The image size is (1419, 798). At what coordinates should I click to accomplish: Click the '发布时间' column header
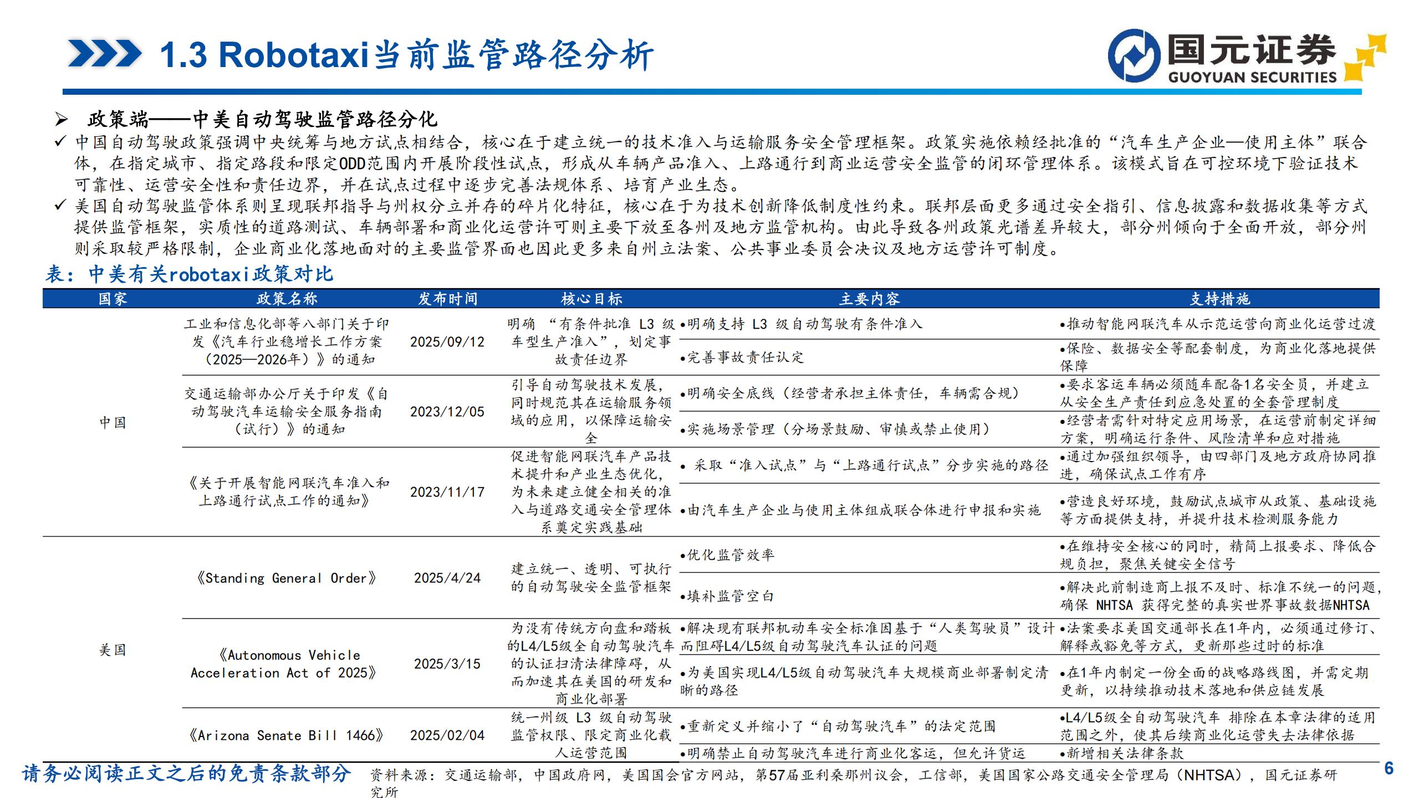click(x=447, y=299)
